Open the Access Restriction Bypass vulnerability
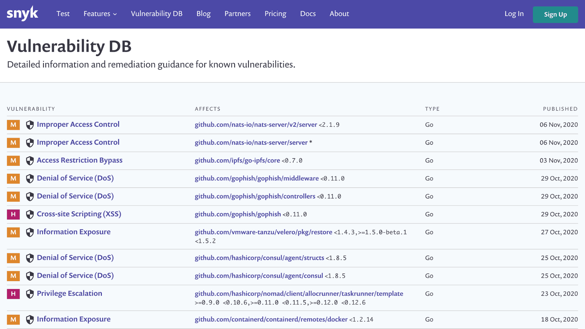The image size is (585, 329). (x=80, y=160)
